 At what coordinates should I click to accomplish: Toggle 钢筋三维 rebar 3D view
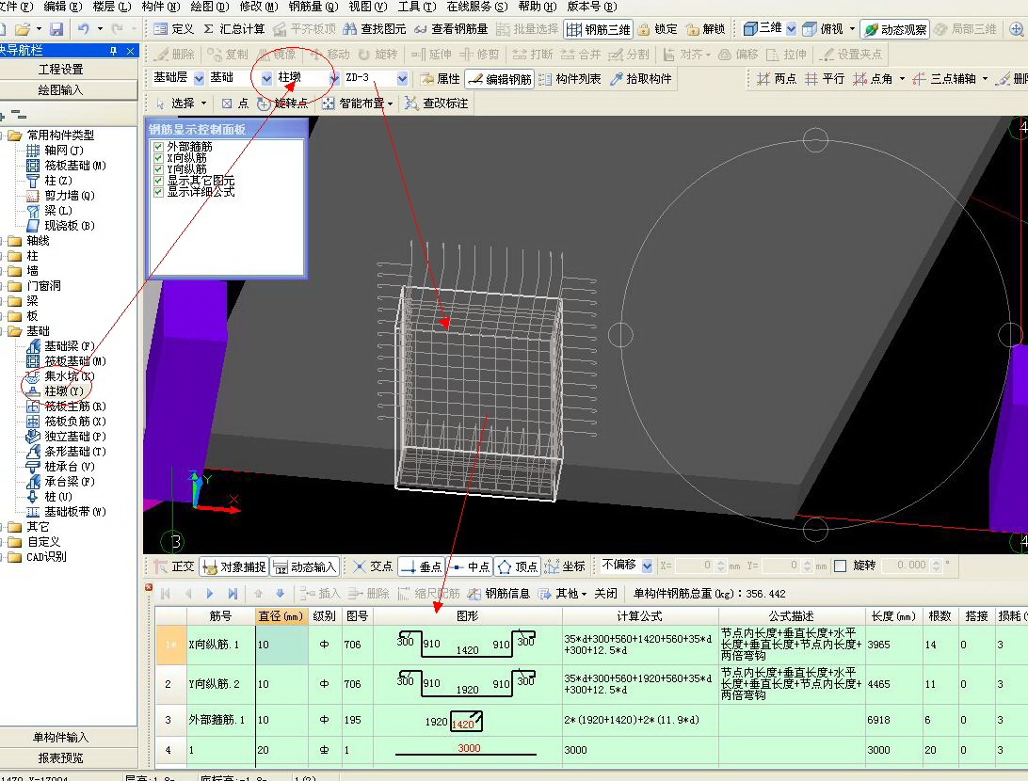coord(598,29)
